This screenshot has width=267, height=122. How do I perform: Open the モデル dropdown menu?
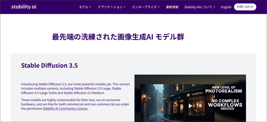tap(85, 7)
